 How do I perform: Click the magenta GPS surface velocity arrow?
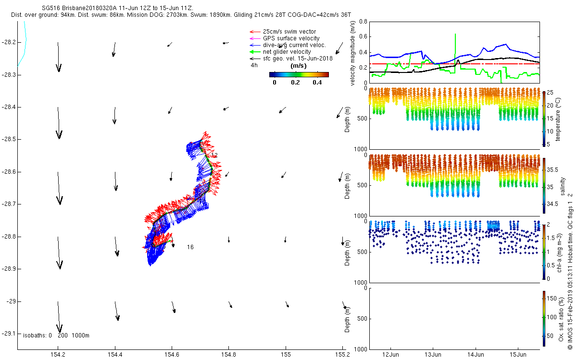254,38
